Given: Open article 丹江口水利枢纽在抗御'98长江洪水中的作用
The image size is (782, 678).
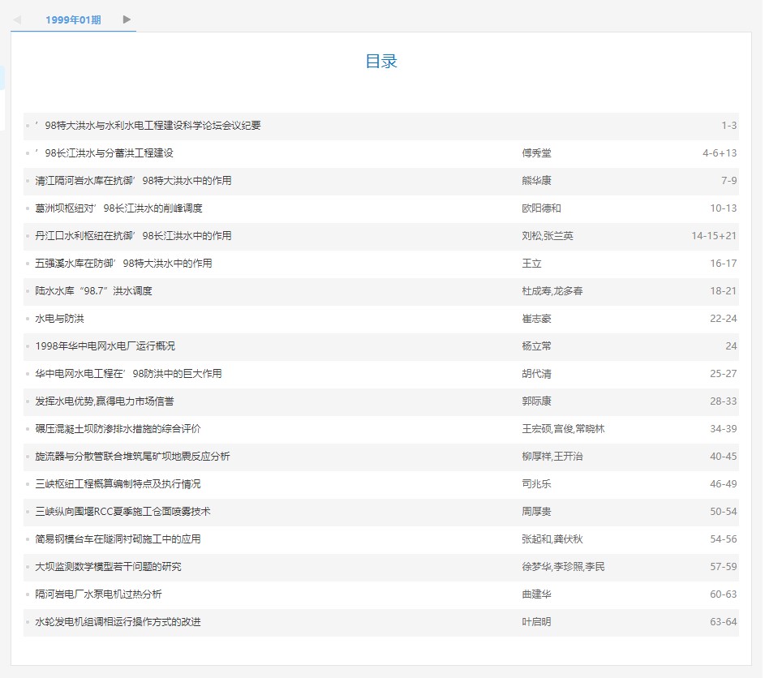Looking at the screenshot, I should click(133, 236).
